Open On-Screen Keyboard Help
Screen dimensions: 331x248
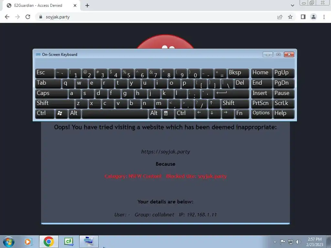283,114
